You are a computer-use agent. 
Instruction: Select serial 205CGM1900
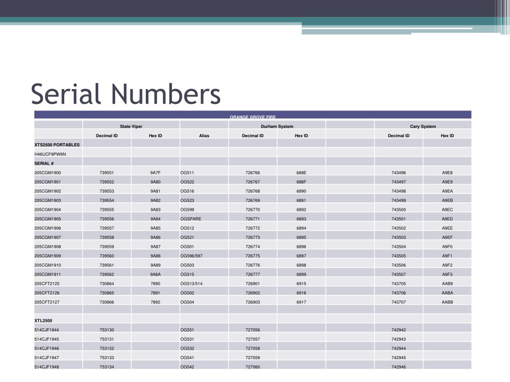47,173
